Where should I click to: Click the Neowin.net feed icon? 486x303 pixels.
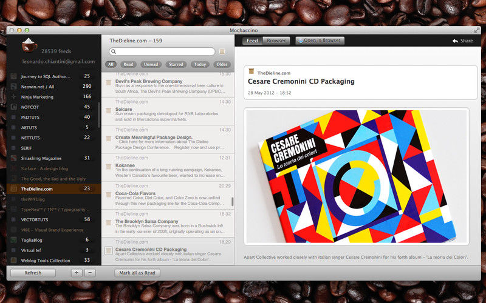click(13, 87)
